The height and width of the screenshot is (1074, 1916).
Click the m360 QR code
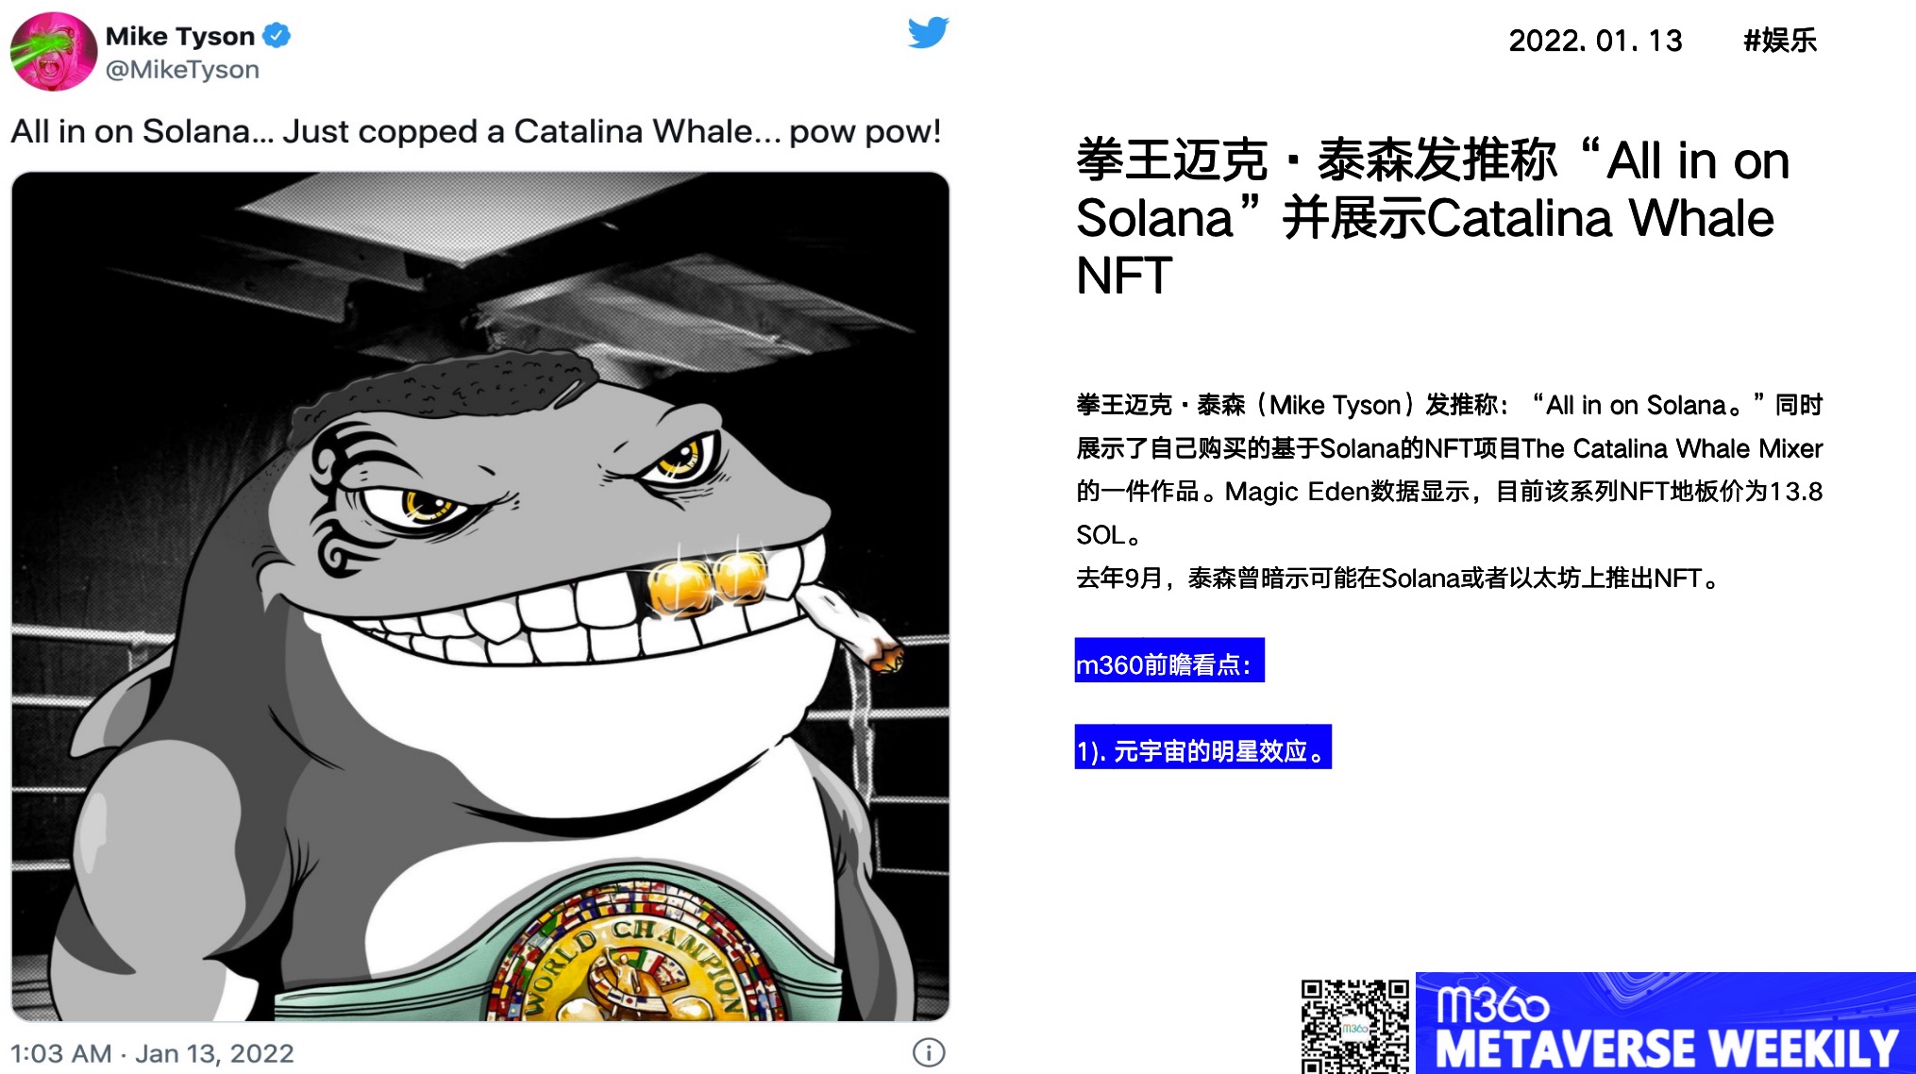click(x=1354, y=1026)
